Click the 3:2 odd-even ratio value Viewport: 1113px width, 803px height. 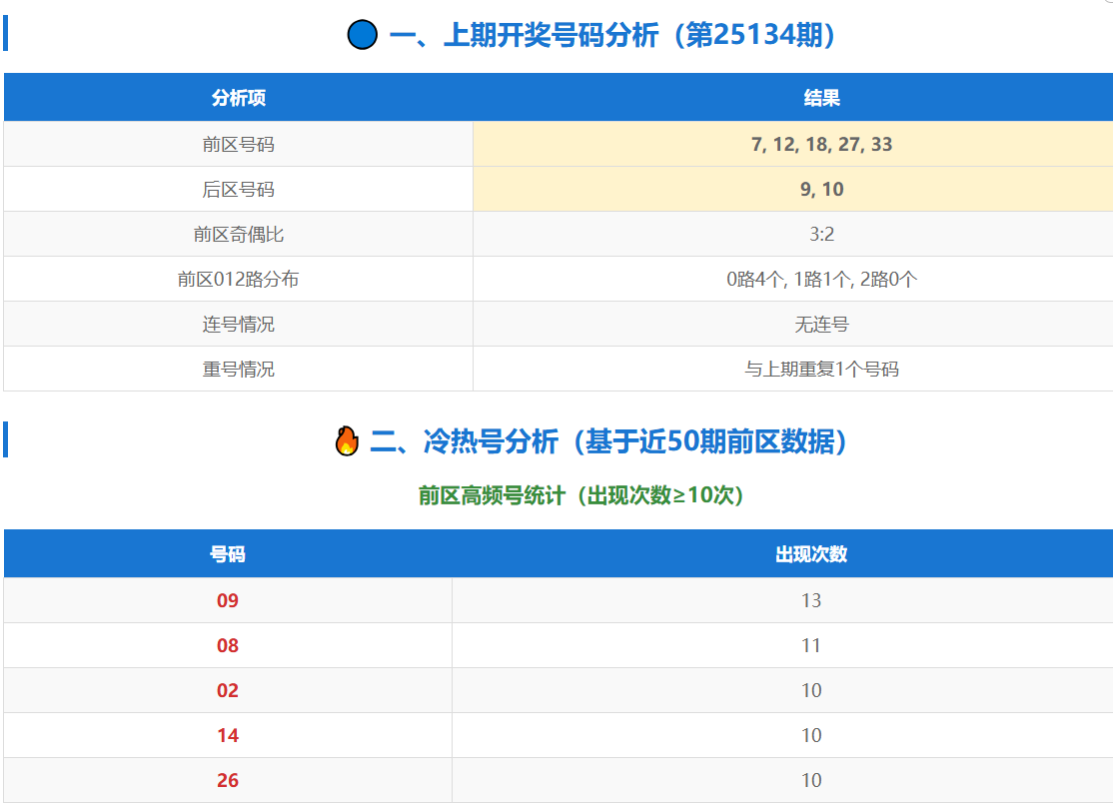coord(821,234)
